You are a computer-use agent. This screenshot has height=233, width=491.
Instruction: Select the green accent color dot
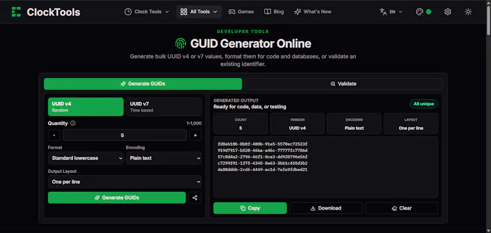[x=428, y=12]
